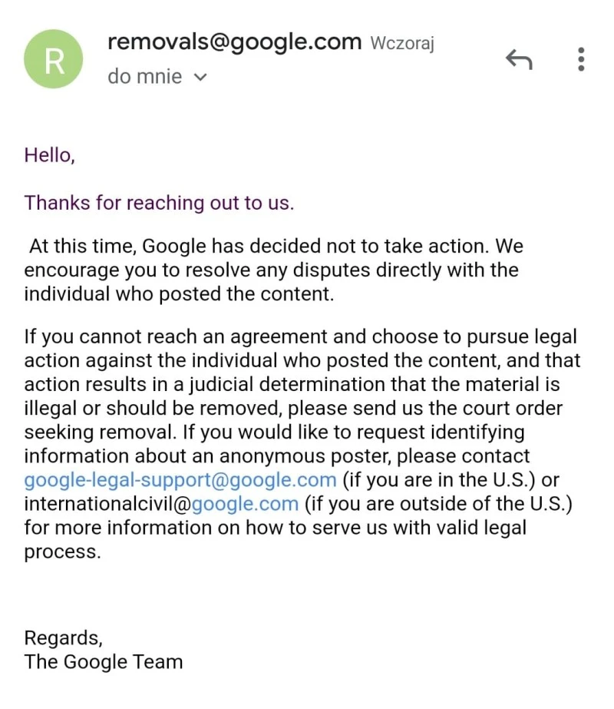
Task: Open google.com link in internationalcivil address
Action: point(245,504)
